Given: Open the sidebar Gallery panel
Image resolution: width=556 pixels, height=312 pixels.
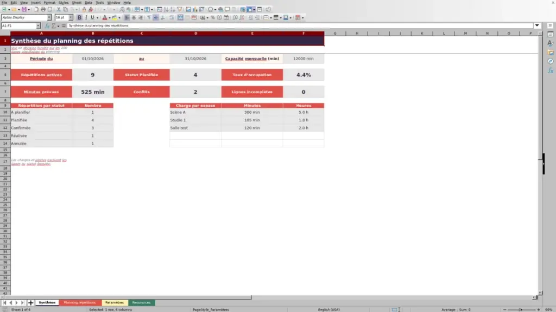Looking at the screenshot, I should 551,53.
